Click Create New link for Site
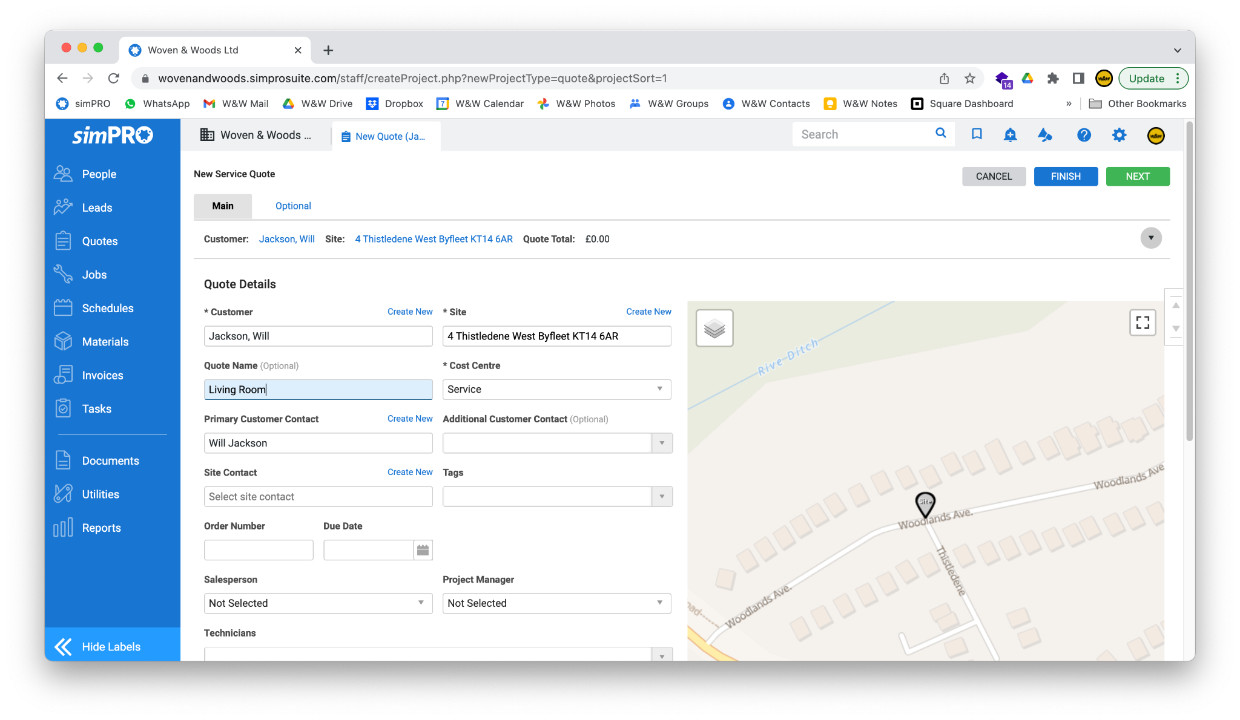 (x=648, y=312)
